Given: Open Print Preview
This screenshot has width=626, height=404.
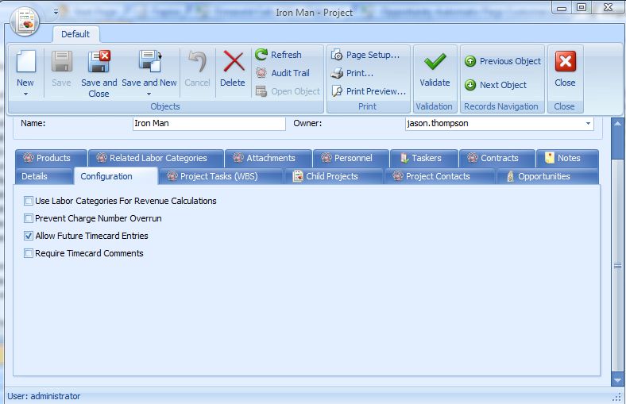Looking at the screenshot, I should coord(369,91).
